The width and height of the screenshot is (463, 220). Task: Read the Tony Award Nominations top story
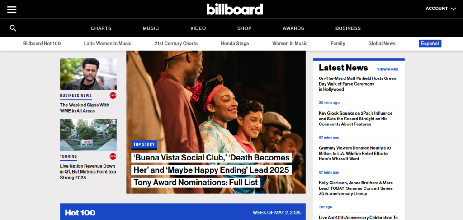(212, 170)
